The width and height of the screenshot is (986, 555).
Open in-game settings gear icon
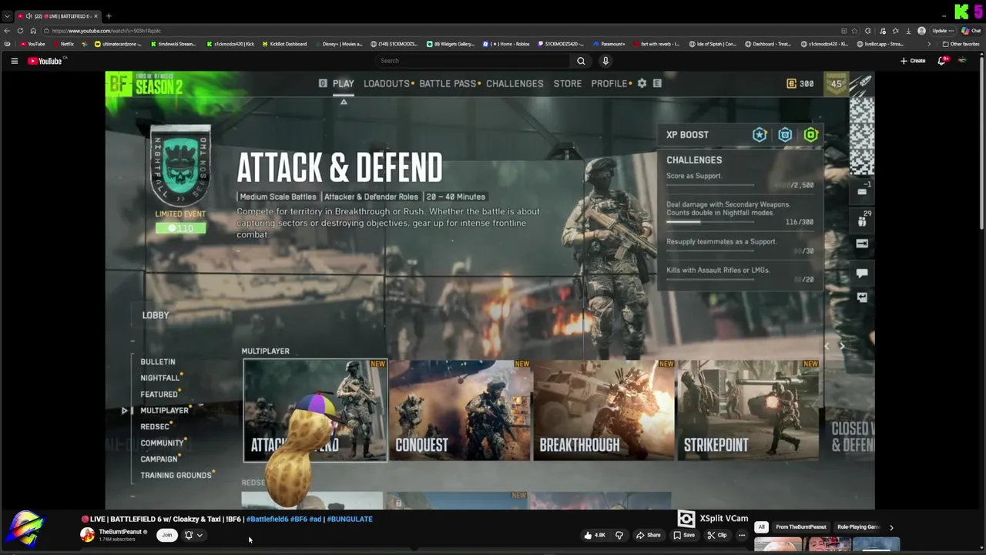(642, 83)
